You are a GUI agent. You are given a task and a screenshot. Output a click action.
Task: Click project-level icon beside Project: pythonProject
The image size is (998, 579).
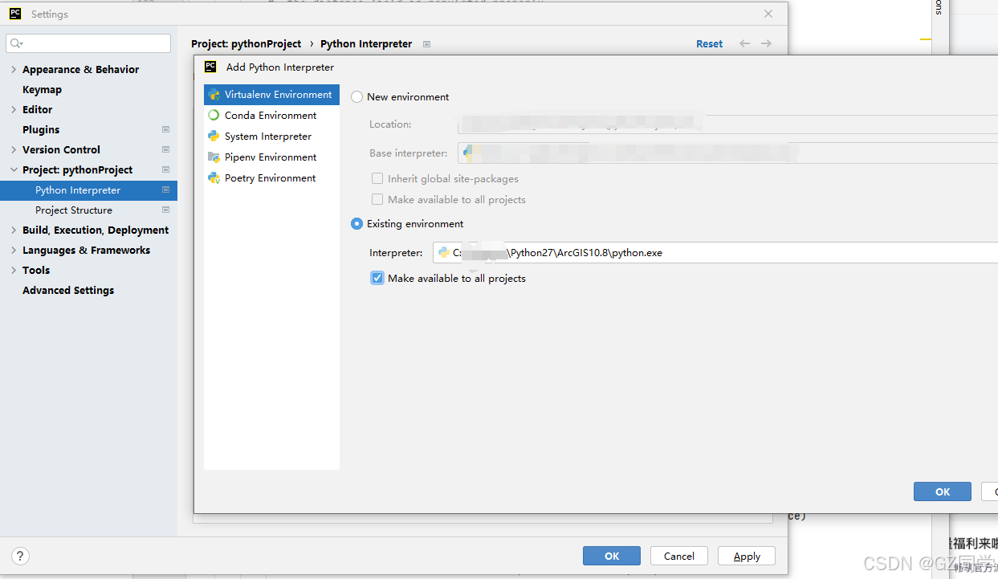click(166, 169)
